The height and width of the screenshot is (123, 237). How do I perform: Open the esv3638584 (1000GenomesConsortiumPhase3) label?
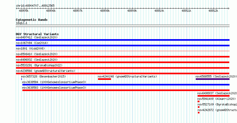pos(54,82)
